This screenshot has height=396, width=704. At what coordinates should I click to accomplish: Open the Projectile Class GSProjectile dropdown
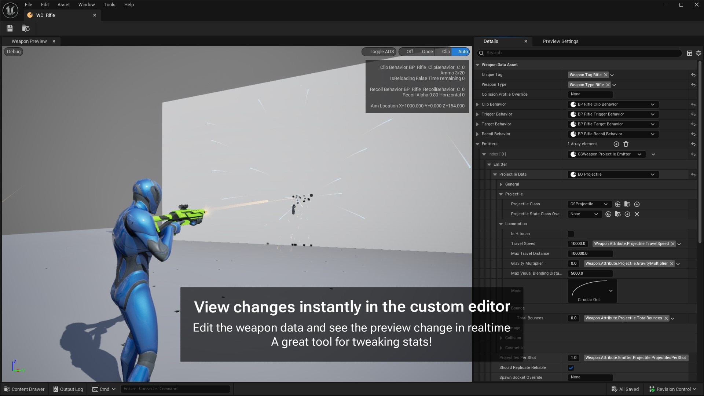point(588,204)
